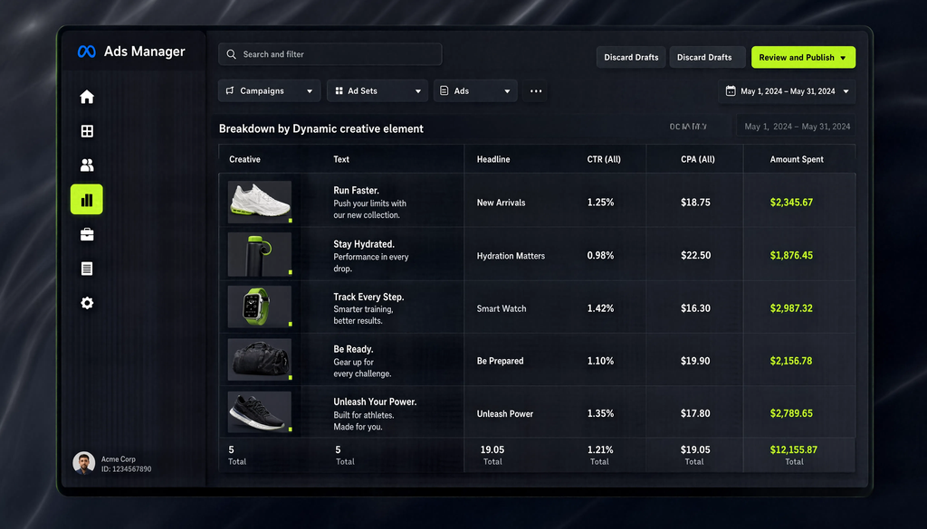
Task: Sort by the Headline column header
Action: 493,159
